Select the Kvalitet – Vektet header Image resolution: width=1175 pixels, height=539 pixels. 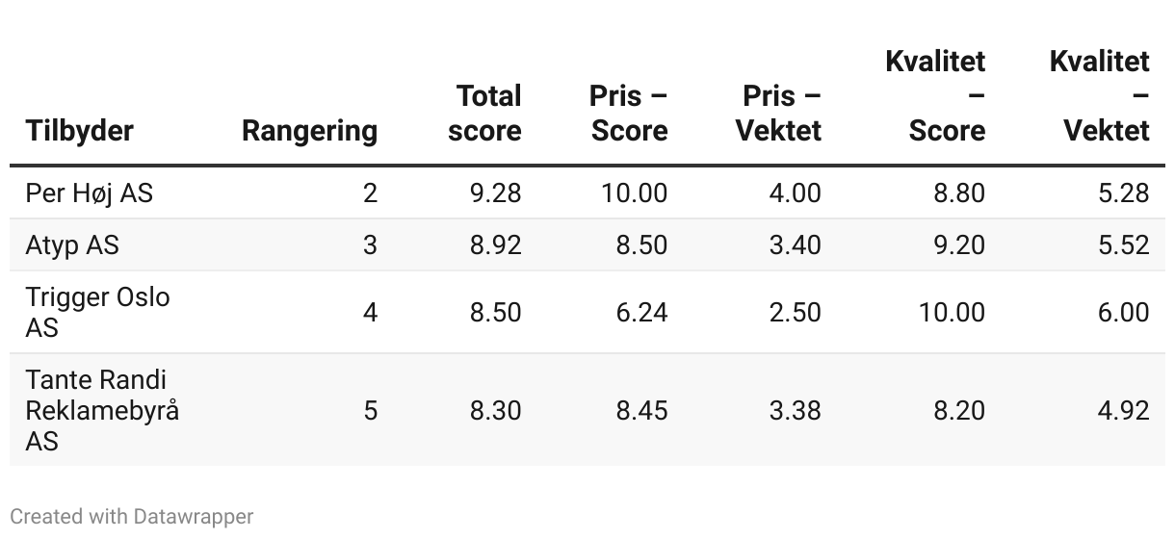(x=1099, y=96)
